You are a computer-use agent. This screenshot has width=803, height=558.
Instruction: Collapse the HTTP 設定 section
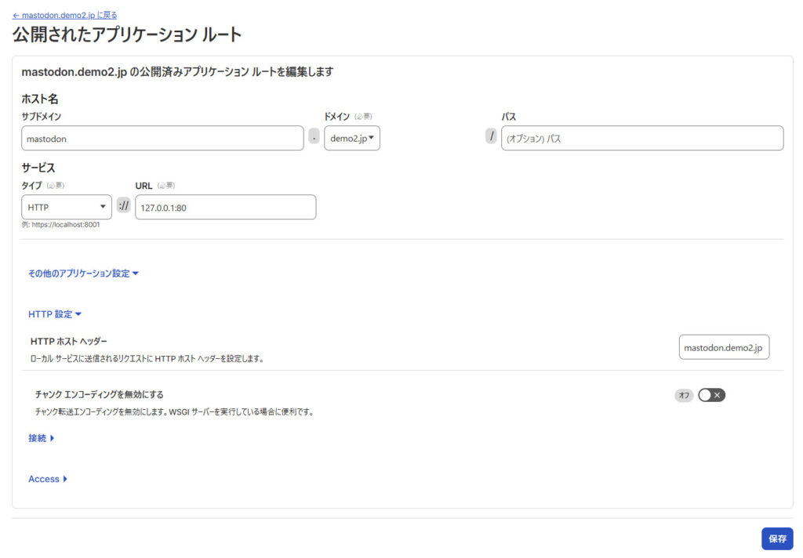click(55, 314)
